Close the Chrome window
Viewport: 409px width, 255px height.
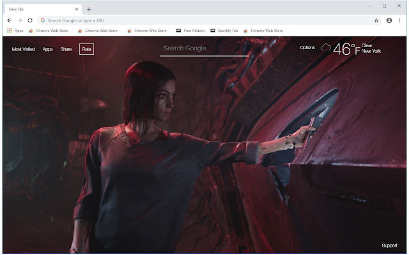[x=399, y=6]
